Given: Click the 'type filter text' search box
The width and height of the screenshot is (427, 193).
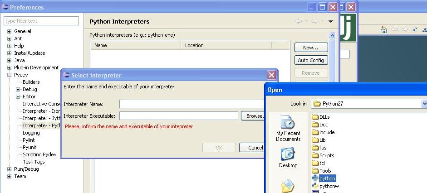Looking at the screenshot, I should pos(41,21).
